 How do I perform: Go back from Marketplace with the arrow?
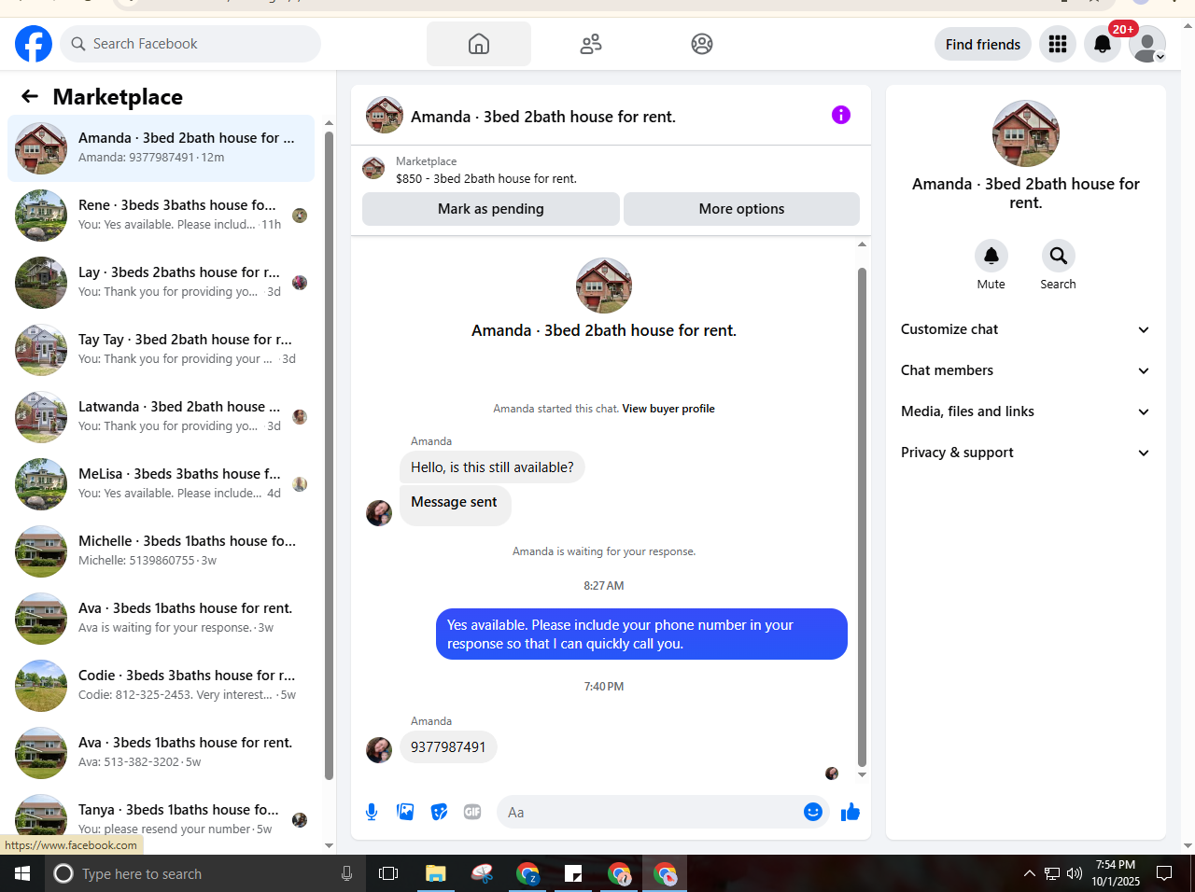pyautogui.click(x=30, y=96)
